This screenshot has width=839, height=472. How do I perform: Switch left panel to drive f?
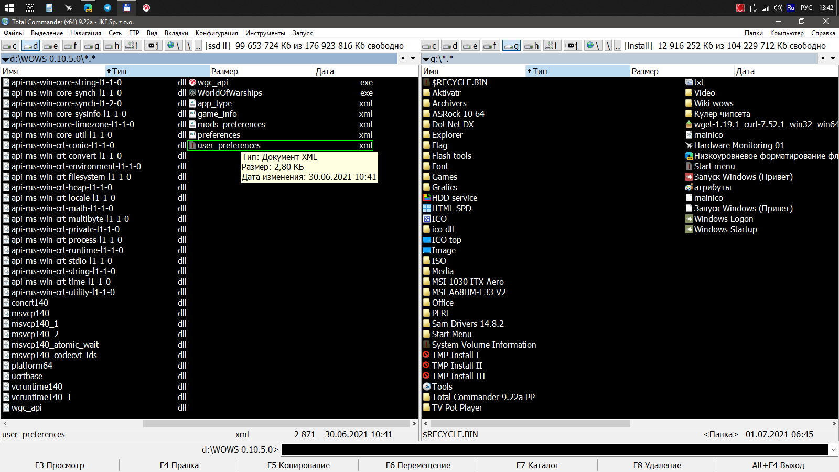[x=72, y=46]
